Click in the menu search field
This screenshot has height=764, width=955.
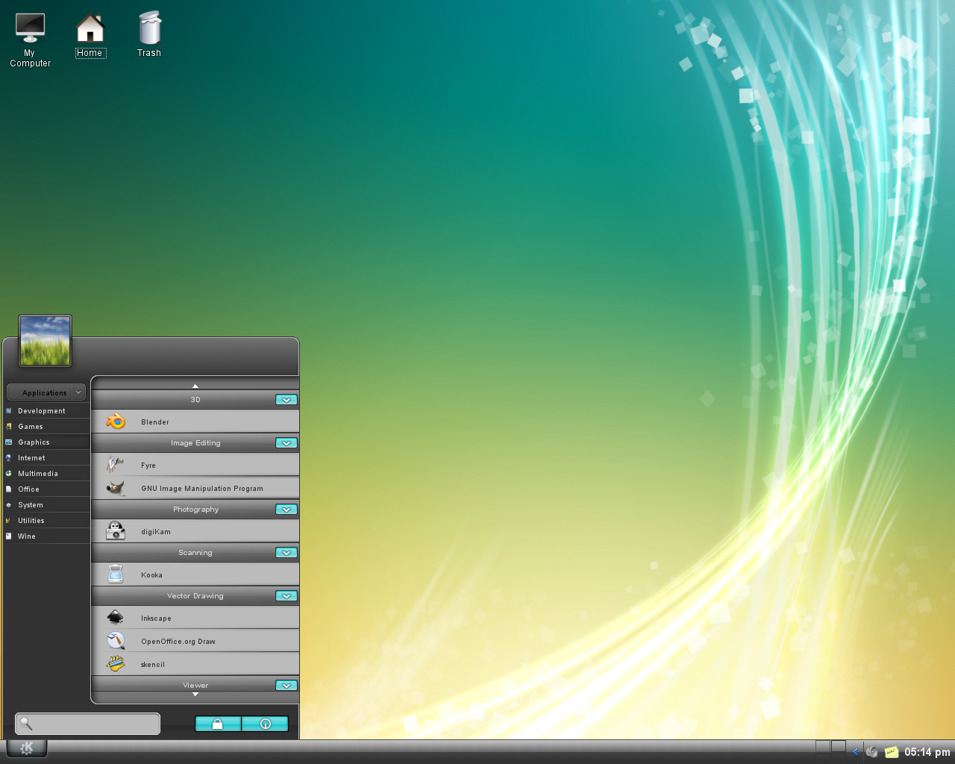coord(87,724)
